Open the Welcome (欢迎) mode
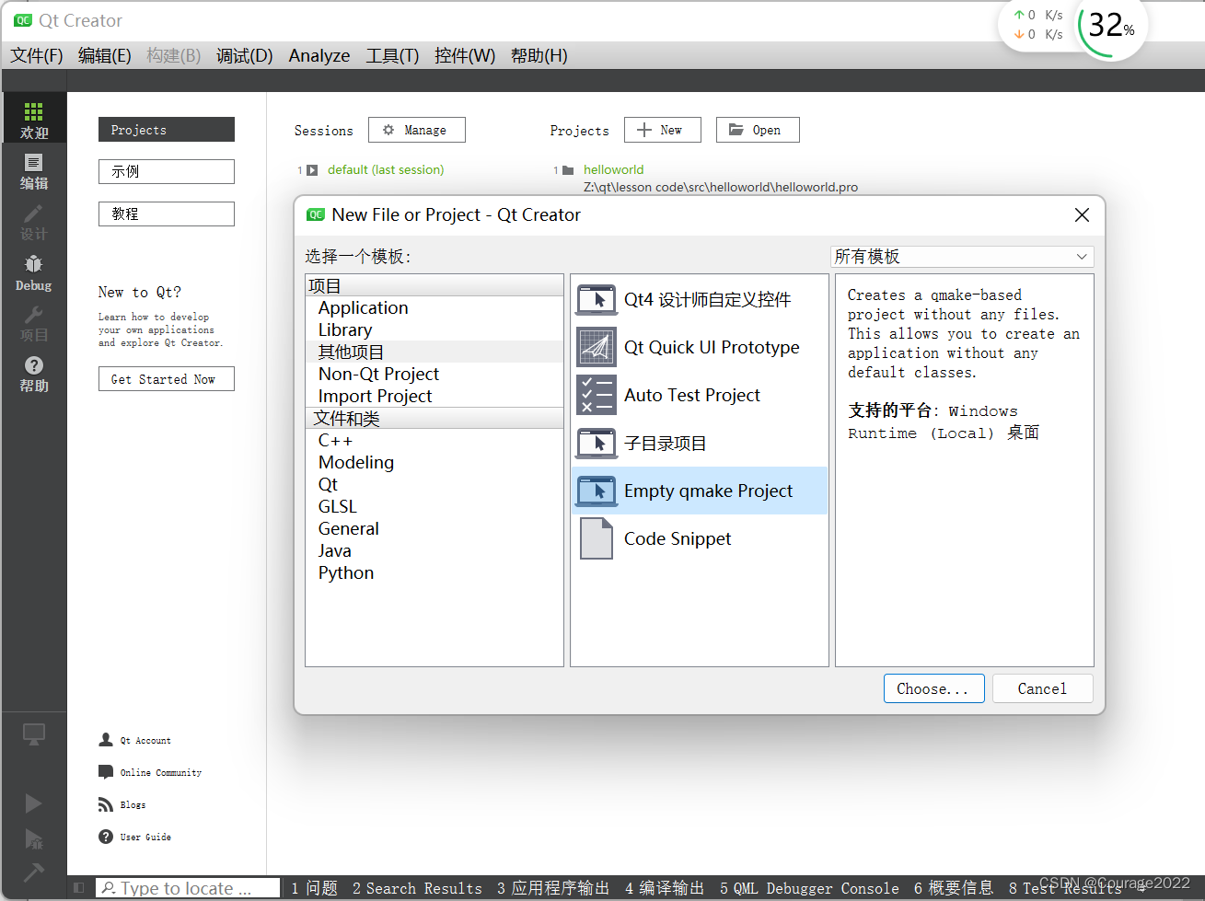The width and height of the screenshot is (1205, 901). point(34,121)
